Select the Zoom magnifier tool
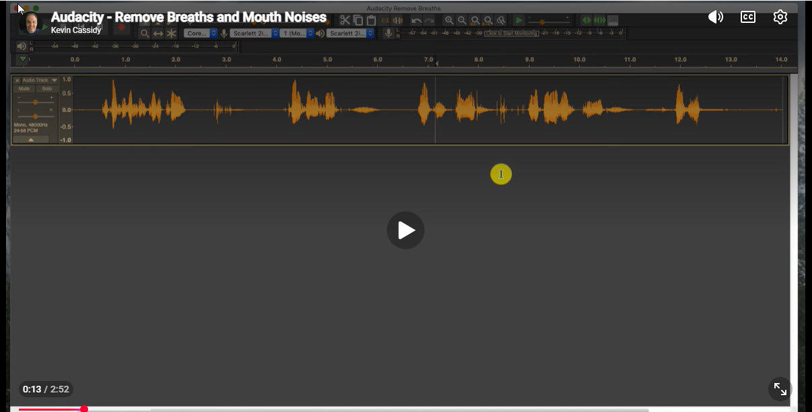Viewport: 812px width, 412px height. (145, 33)
